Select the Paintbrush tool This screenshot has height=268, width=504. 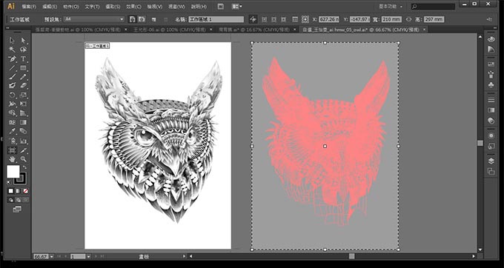(x=12, y=77)
